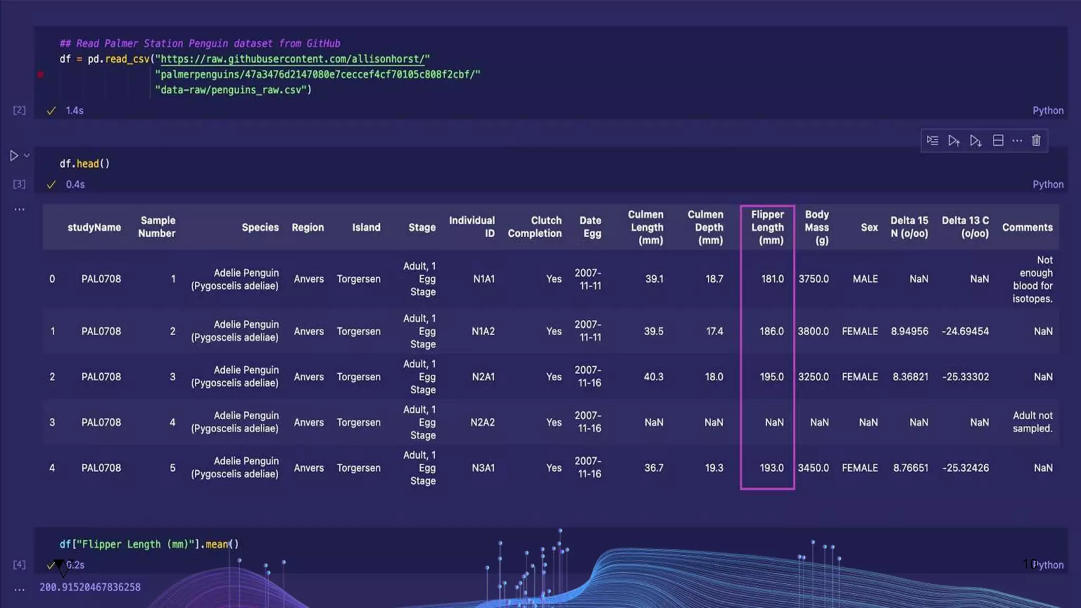Click Python language label of first cell

click(x=1047, y=111)
